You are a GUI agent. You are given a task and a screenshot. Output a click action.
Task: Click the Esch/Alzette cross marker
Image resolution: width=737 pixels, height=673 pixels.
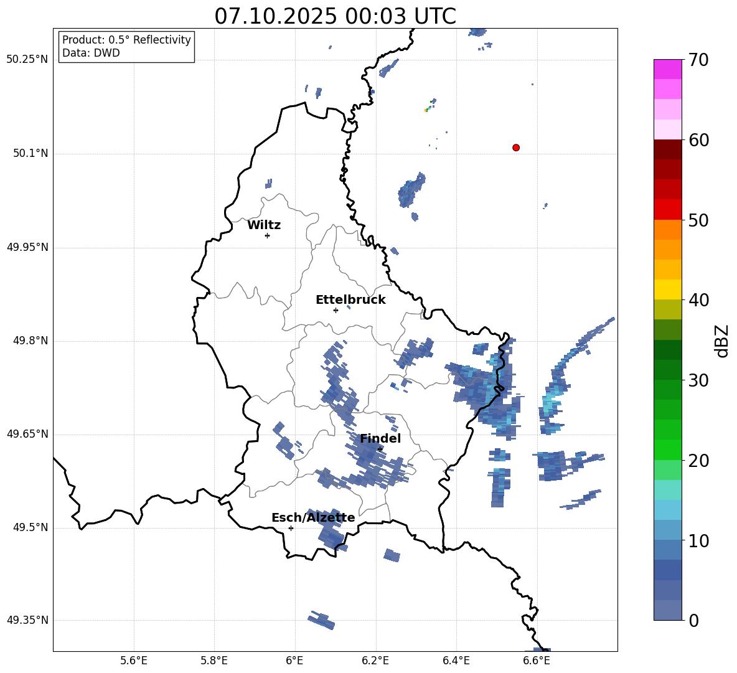coord(291,528)
